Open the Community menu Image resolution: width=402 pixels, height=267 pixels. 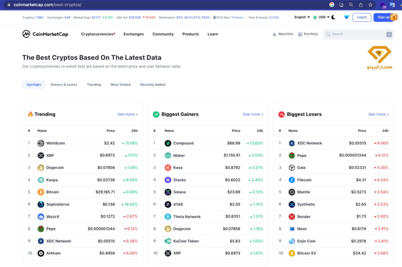tap(163, 34)
